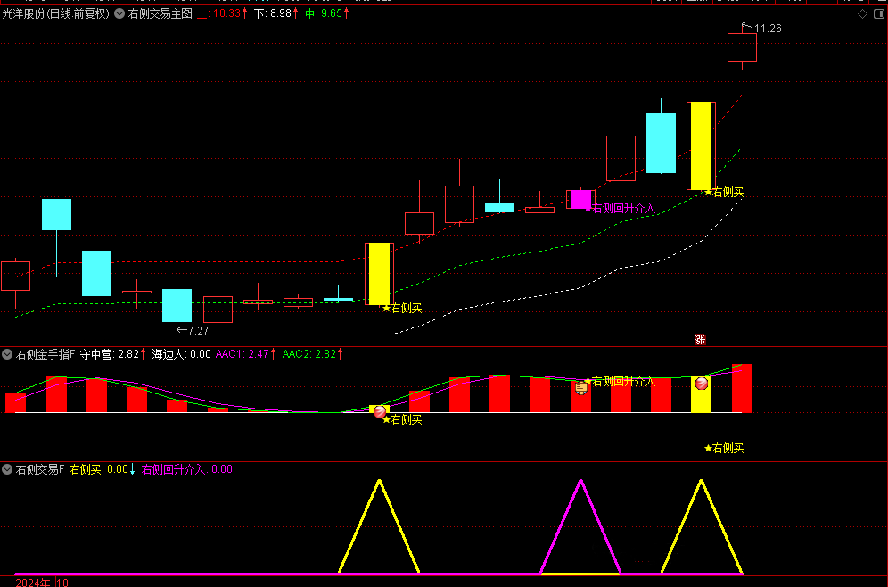Click the magenta 右侧回升介入: 0.00 reading
Viewport: 888px width, 587px height.
[187, 469]
